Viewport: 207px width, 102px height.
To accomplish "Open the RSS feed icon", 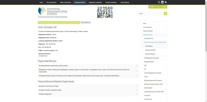I will 166,2.
